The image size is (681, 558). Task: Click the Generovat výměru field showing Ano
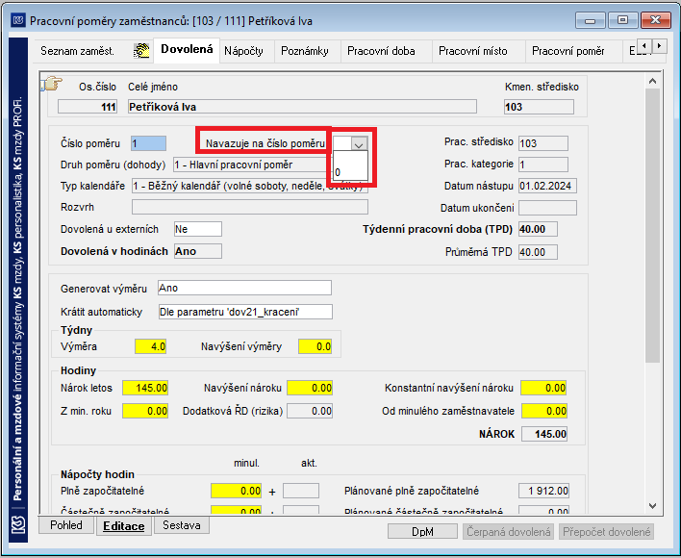244,288
